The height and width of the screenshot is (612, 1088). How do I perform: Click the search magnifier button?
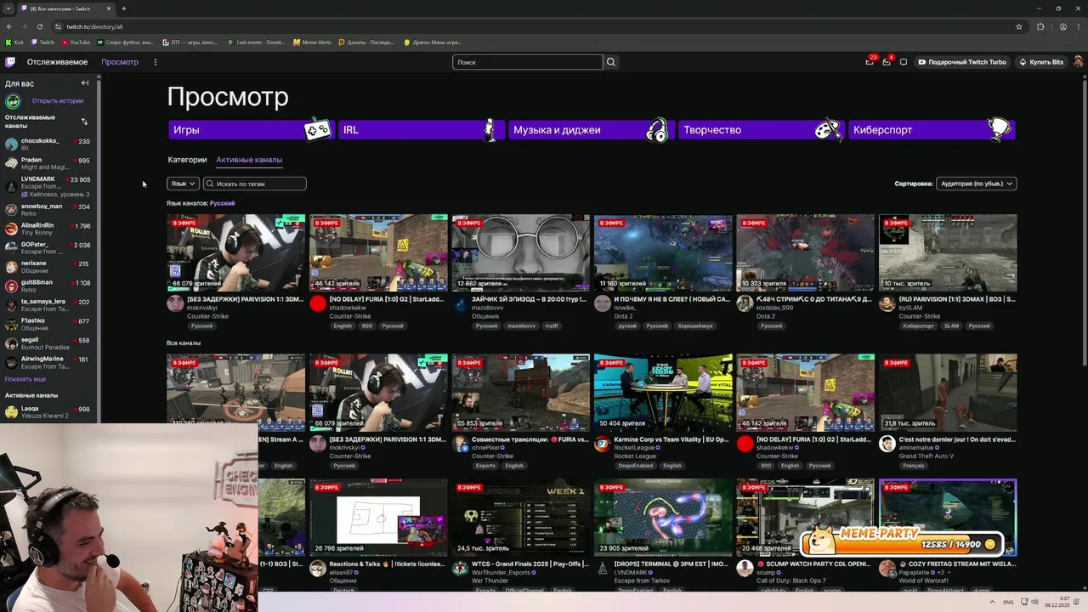pos(610,62)
